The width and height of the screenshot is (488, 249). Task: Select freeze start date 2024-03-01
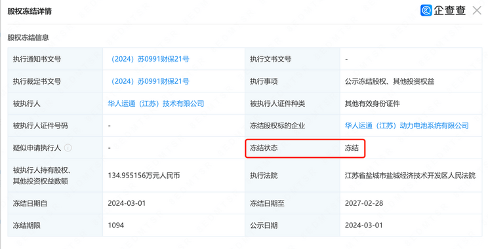coord(127,203)
